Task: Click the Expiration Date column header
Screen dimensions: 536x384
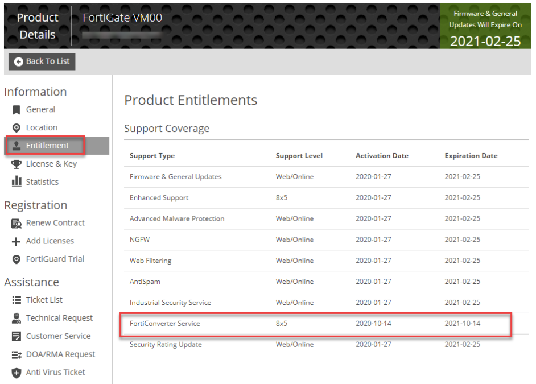Action: pos(471,156)
